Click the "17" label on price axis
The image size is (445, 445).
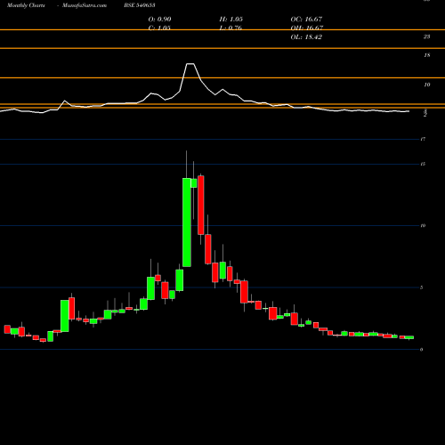[423, 139]
